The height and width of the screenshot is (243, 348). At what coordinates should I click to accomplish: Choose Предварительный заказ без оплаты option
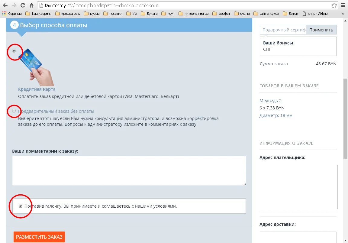tap(14, 111)
